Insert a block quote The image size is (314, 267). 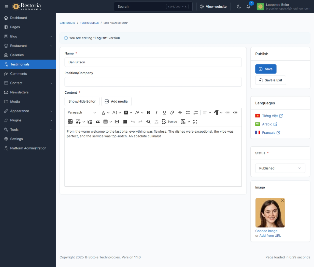[x=98, y=122]
